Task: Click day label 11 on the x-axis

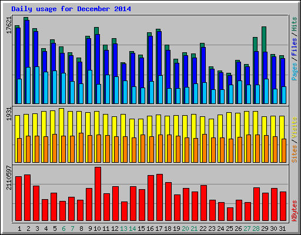Action: tap(106, 229)
